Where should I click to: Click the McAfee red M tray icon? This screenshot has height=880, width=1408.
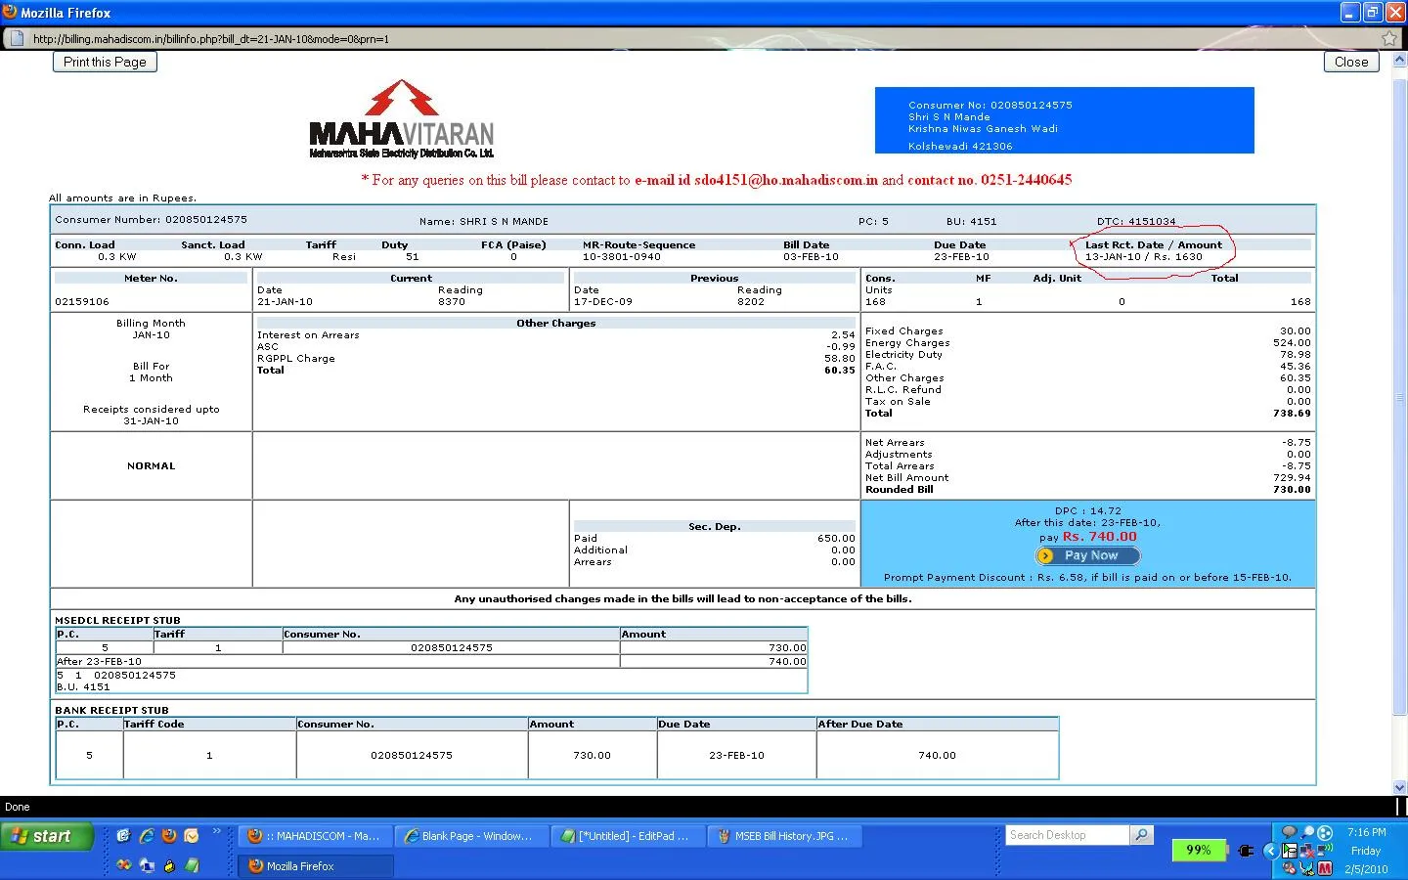(x=1325, y=868)
